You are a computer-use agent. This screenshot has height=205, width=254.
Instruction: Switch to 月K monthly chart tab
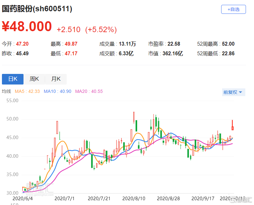[x=56, y=79]
